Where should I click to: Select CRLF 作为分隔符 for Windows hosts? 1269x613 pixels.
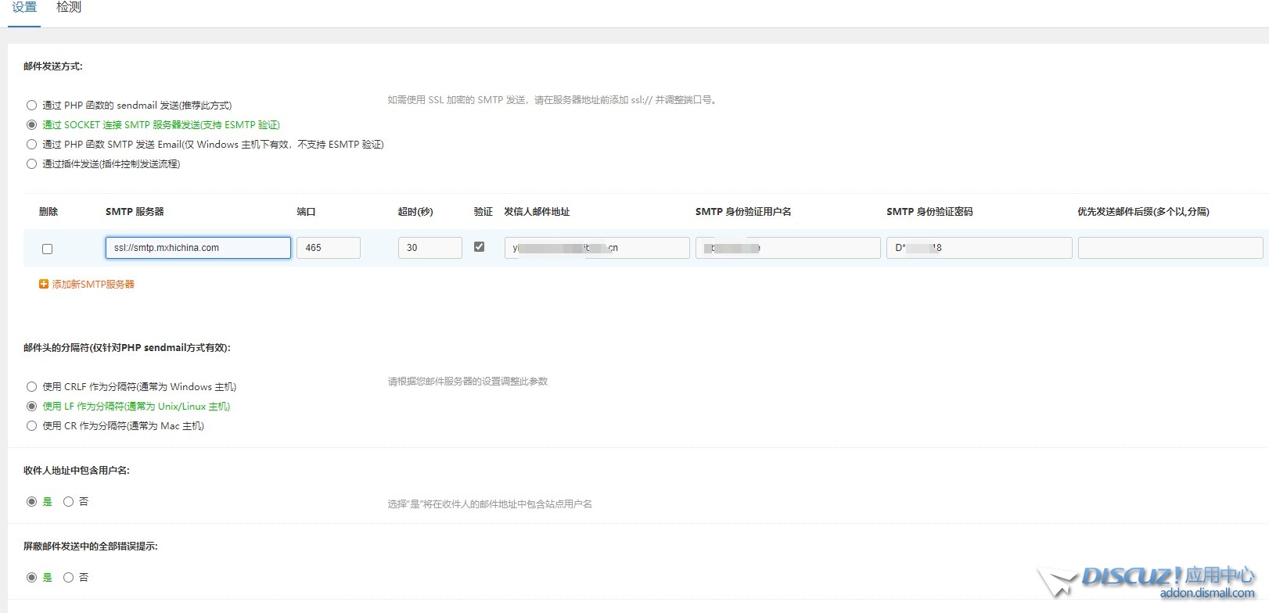pos(31,386)
